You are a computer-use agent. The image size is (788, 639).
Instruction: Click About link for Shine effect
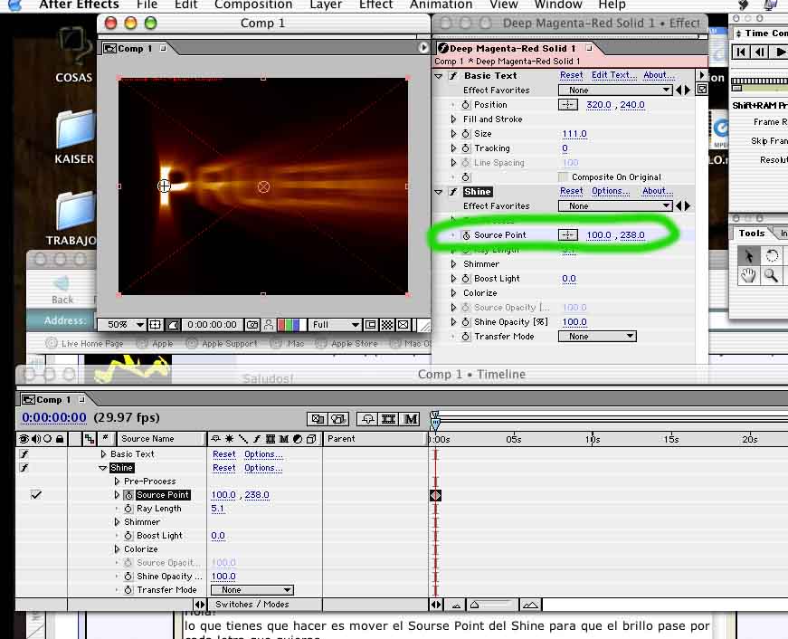coord(658,191)
